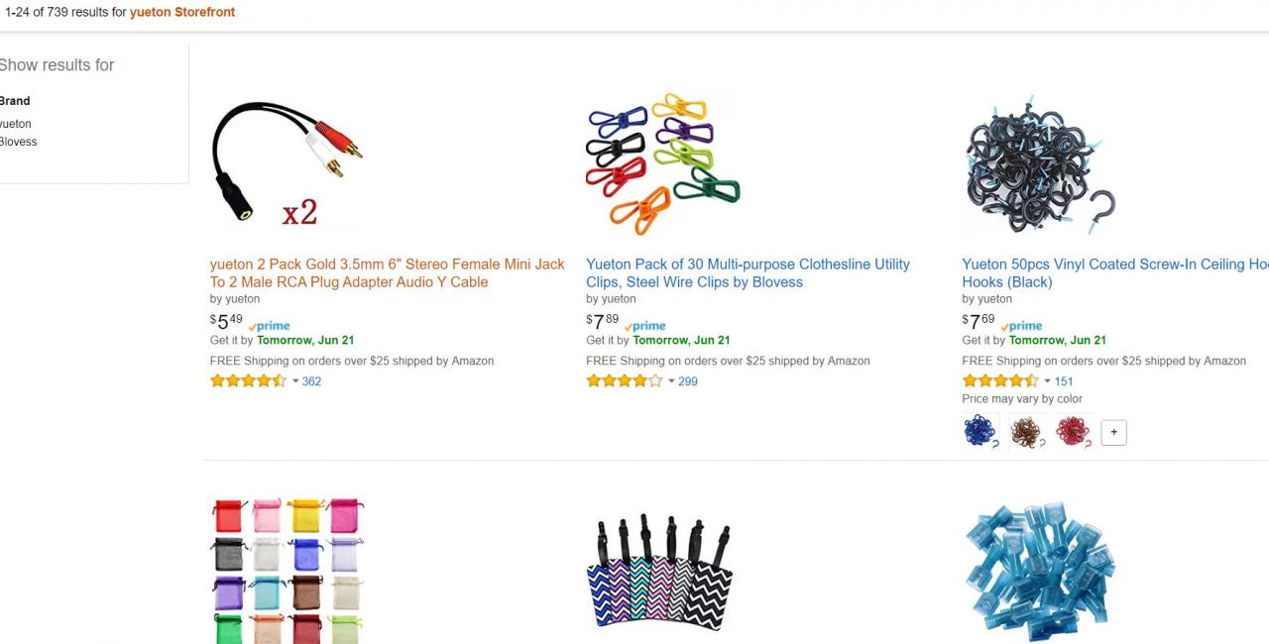Screen dimensions: 1269x644
Task: Select the brown ceiling hooks color swatch
Action: coord(1027,432)
